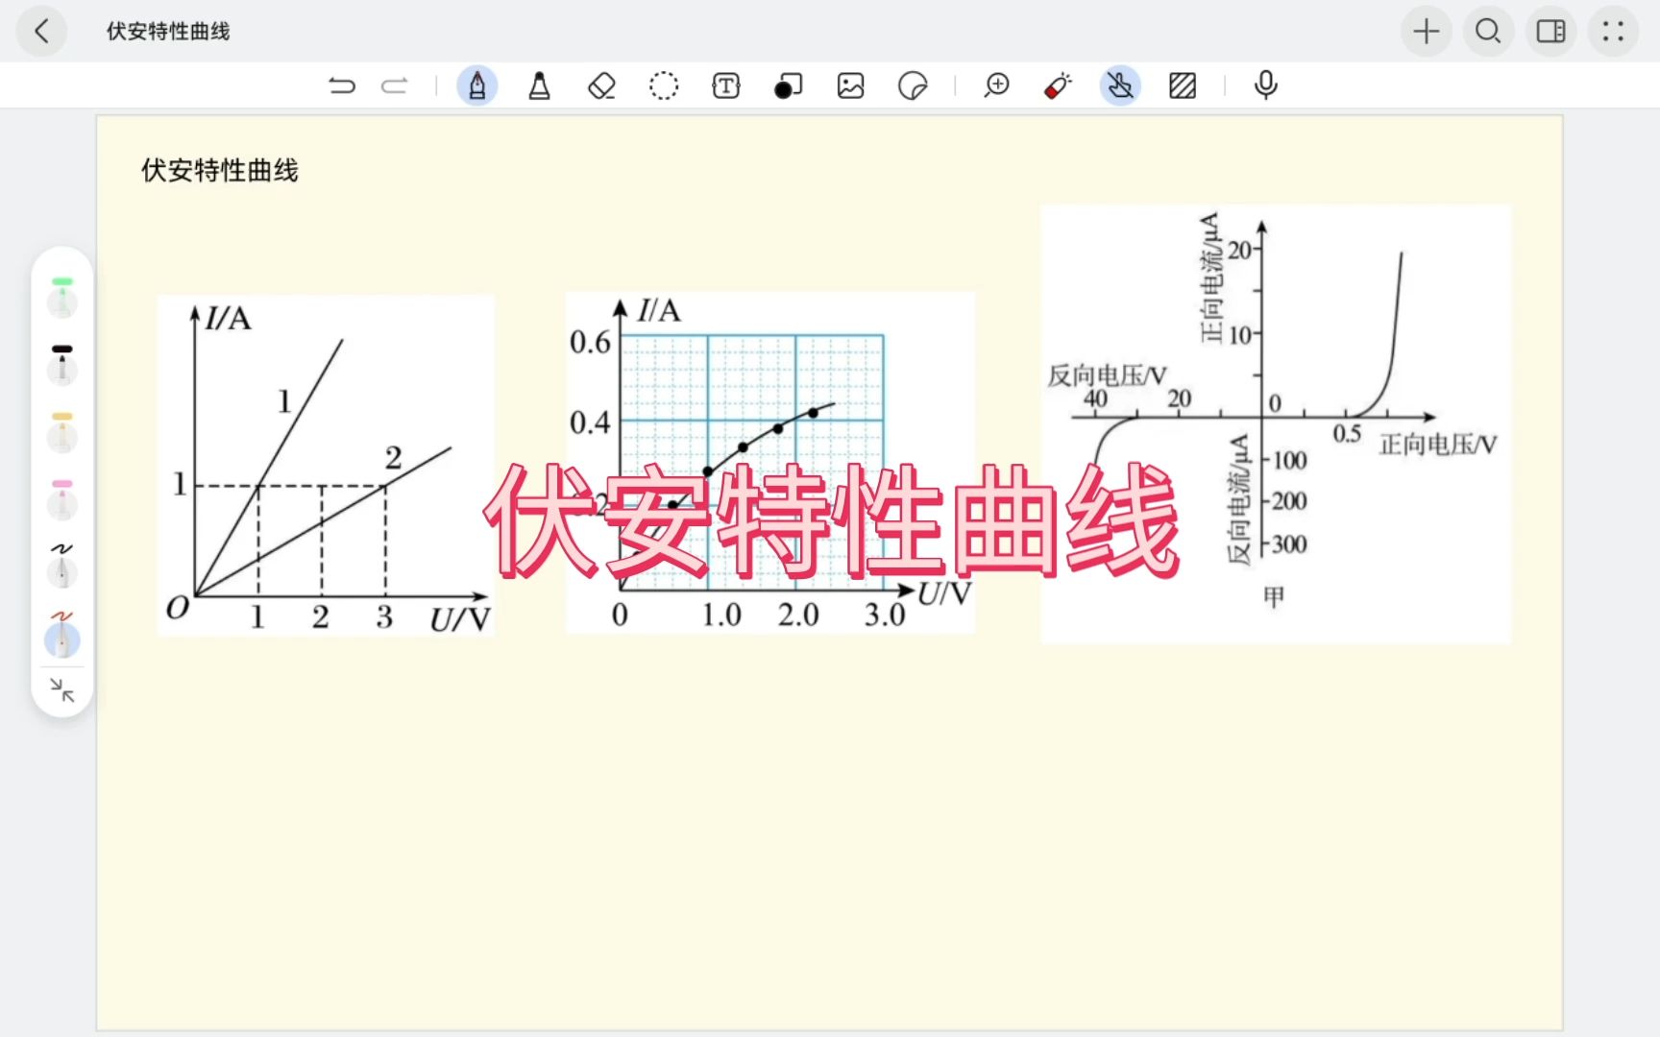The image size is (1660, 1037).
Task: Redo the last action
Action: point(395,86)
